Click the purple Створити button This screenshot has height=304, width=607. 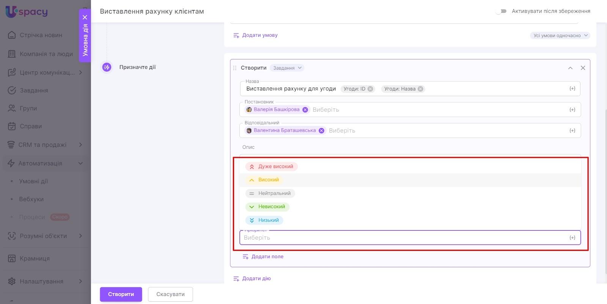pyautogui.click(x=121, y=294)
